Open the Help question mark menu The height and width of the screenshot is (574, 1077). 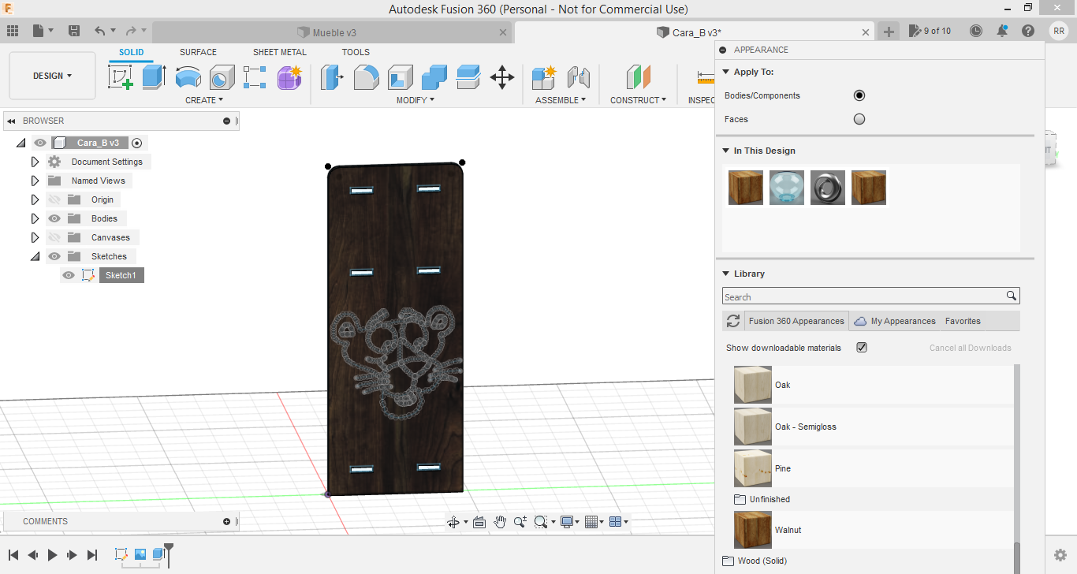coord(1028,31)
